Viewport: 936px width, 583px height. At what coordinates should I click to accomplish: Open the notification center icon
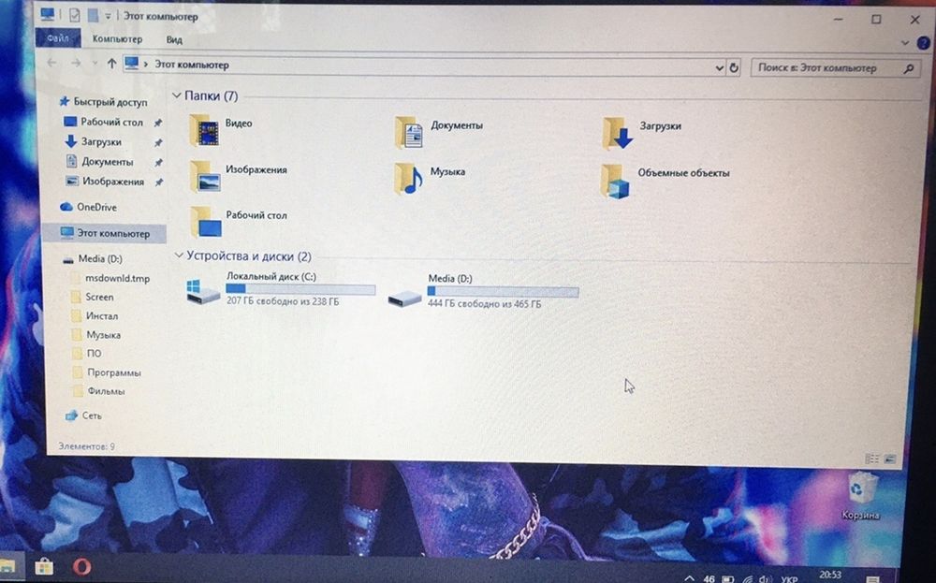pyautogui.click(x=872, y=579)
